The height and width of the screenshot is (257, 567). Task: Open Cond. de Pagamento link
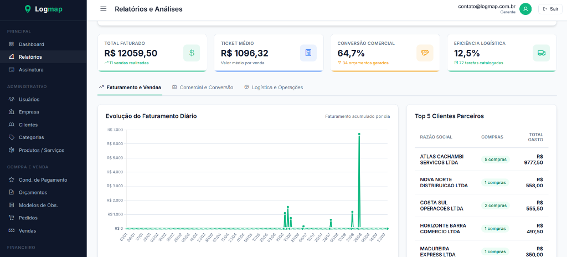coord(43,179)
